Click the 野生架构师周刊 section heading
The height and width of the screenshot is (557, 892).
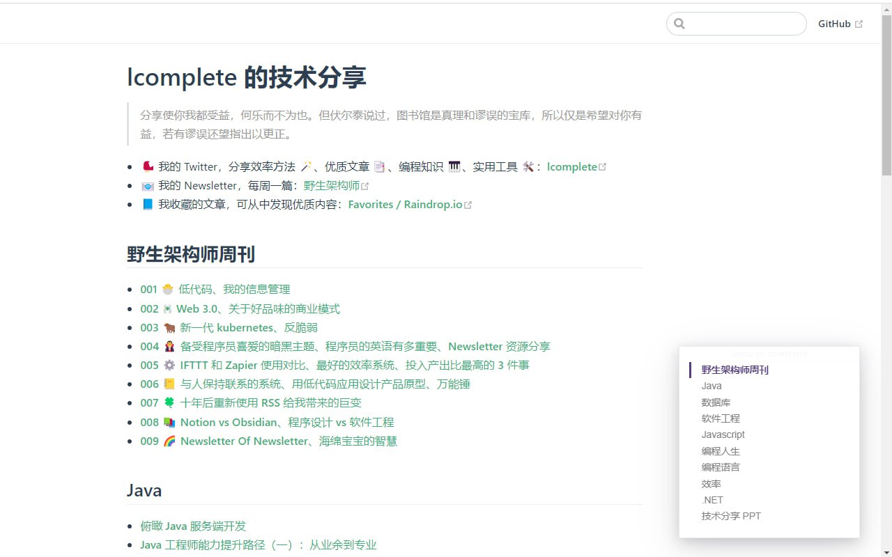[x=191, y=254]
